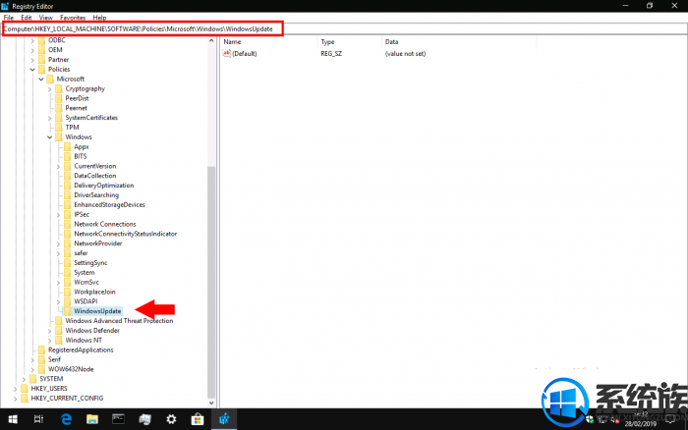Open the View menu
Viewport: 688px width, 430px height.
click(45, 18)
